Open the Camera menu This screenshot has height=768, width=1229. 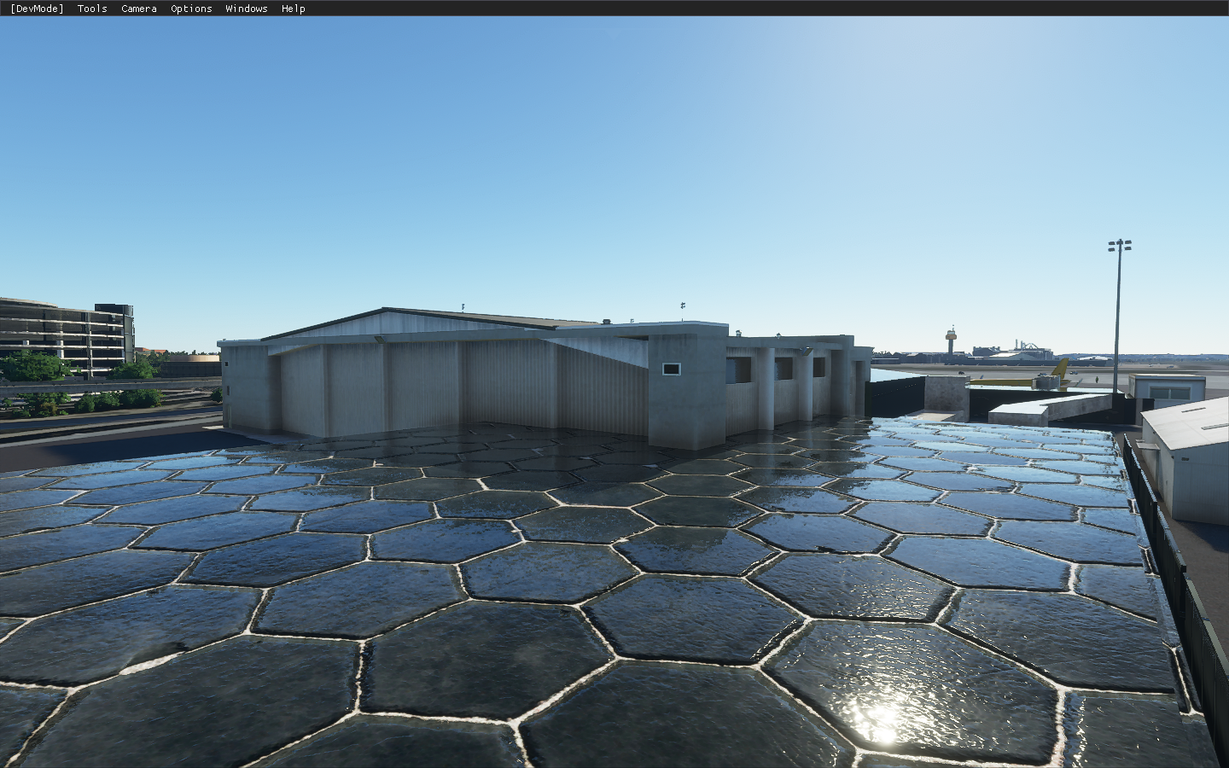(139, 9)
